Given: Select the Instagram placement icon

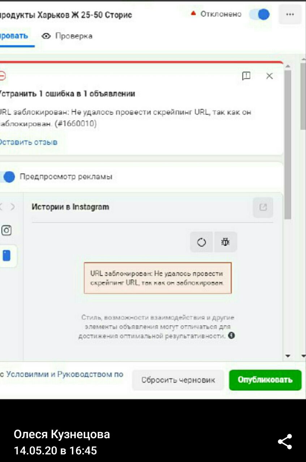Looking at the screenshot, I should coord(6,230).
